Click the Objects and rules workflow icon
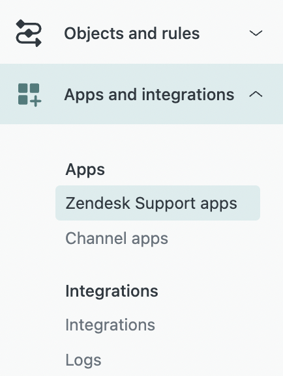 point(29,33)
